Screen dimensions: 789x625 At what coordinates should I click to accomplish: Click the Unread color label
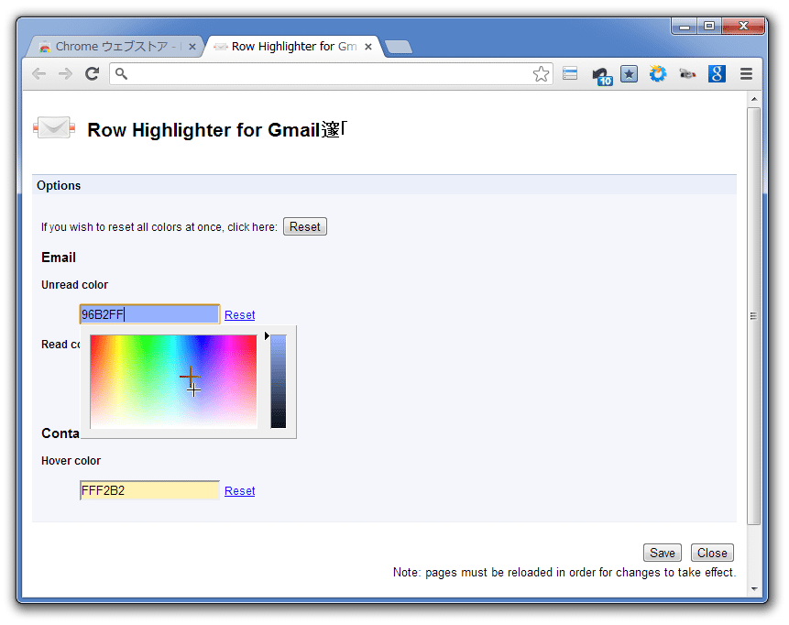pyautogui.click(x=74, y=285)
